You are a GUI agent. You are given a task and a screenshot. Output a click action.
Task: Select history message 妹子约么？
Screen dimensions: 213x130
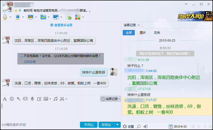click(135, 66)
